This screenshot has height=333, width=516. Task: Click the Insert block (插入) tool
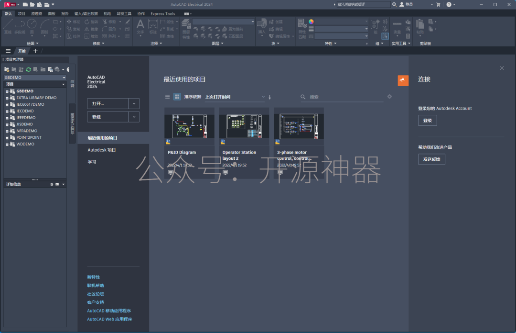tap(262, 26)
